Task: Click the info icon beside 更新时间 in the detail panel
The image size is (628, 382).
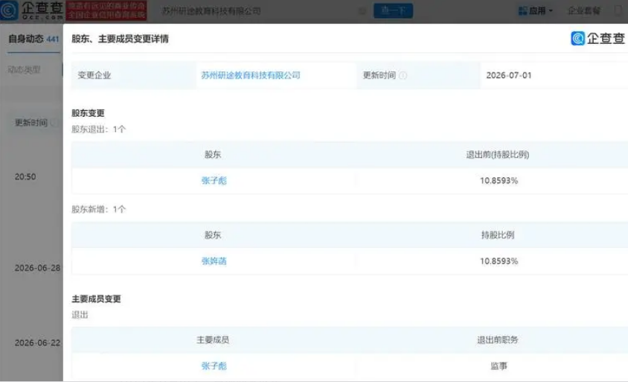Action: pos(403,75)
